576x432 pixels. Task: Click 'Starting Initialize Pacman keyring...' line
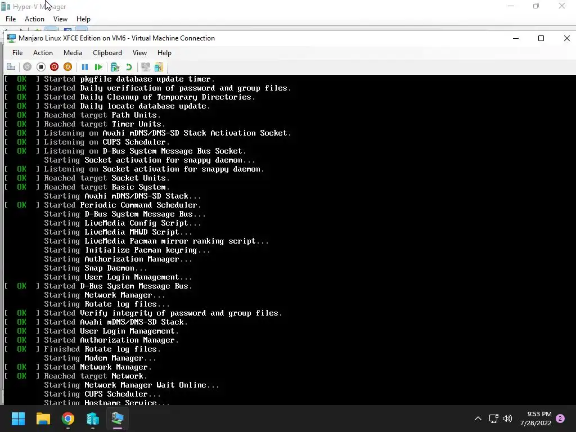click(127, 250)
